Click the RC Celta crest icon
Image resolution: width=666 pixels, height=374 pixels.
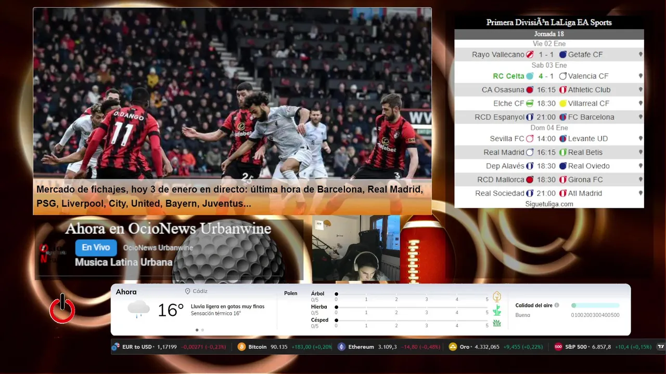[530, 76]
